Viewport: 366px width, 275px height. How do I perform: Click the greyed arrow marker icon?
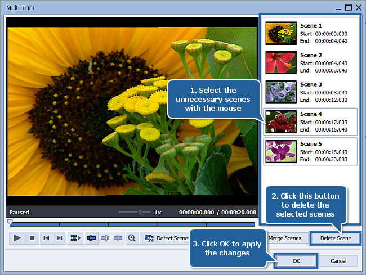[118, 238]
